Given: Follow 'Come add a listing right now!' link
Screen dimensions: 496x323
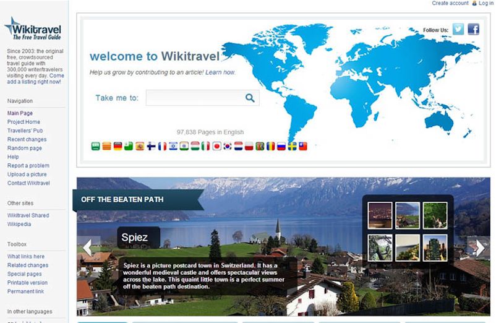Looking at the screenshot, I should (x=35, y=79).
